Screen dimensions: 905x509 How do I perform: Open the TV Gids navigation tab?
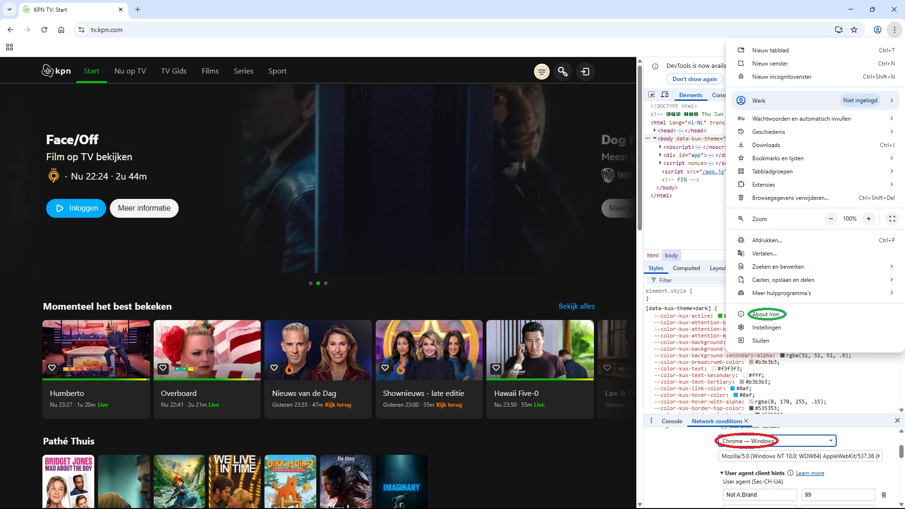[173, 71]
